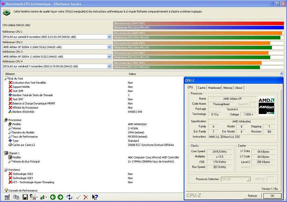Switch to the Cache tab in CPU-Z
This screenshot has width=287, height=202.
(x=201, y=88)
